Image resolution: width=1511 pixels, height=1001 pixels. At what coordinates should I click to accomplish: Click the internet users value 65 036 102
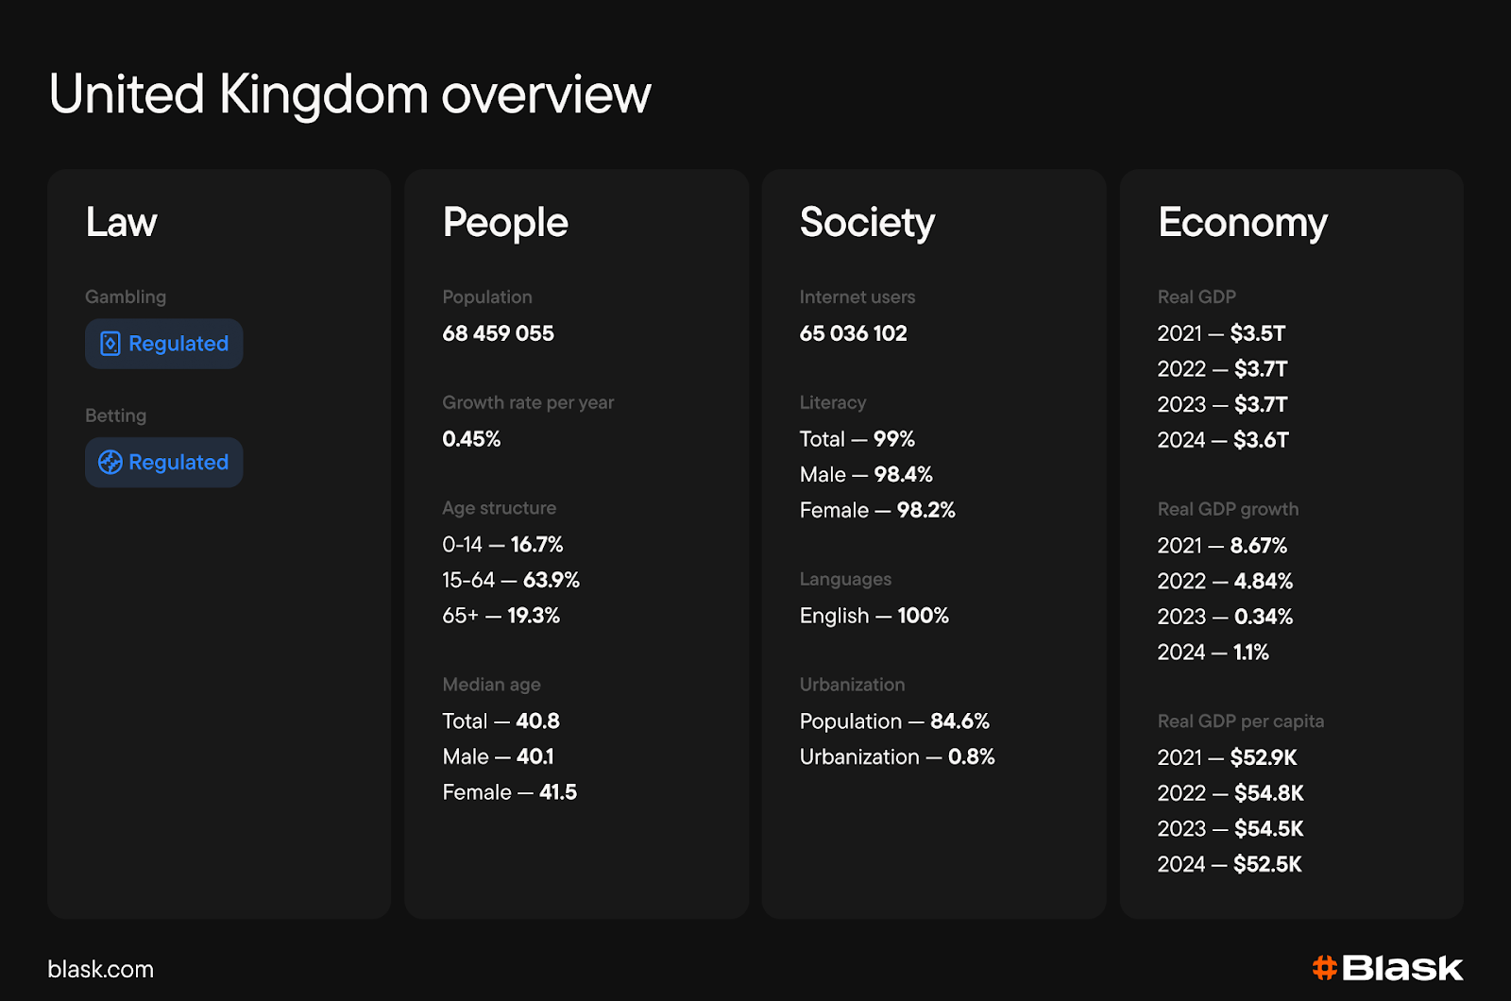tap(854, 333)
